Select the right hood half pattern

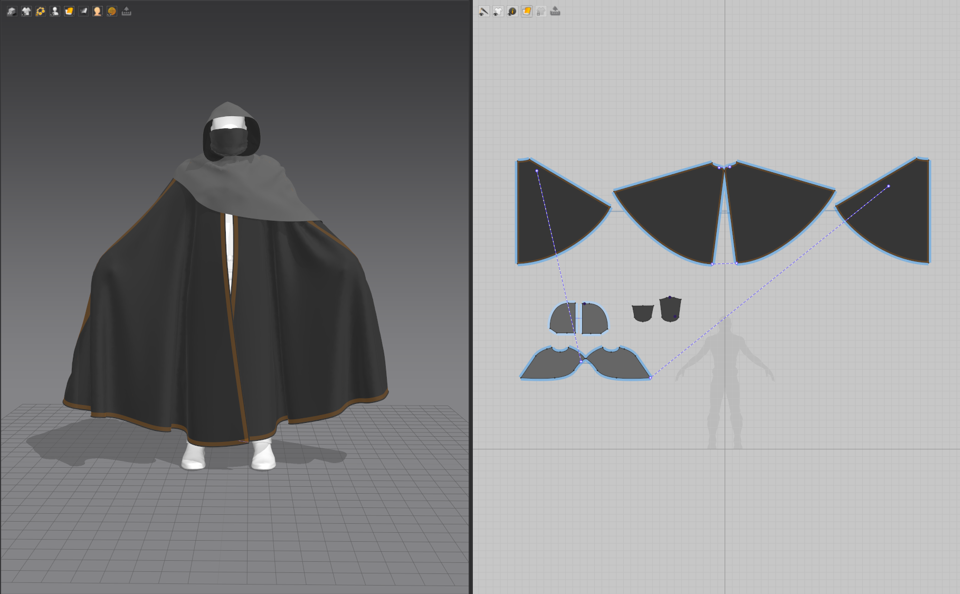pos(594,319)
